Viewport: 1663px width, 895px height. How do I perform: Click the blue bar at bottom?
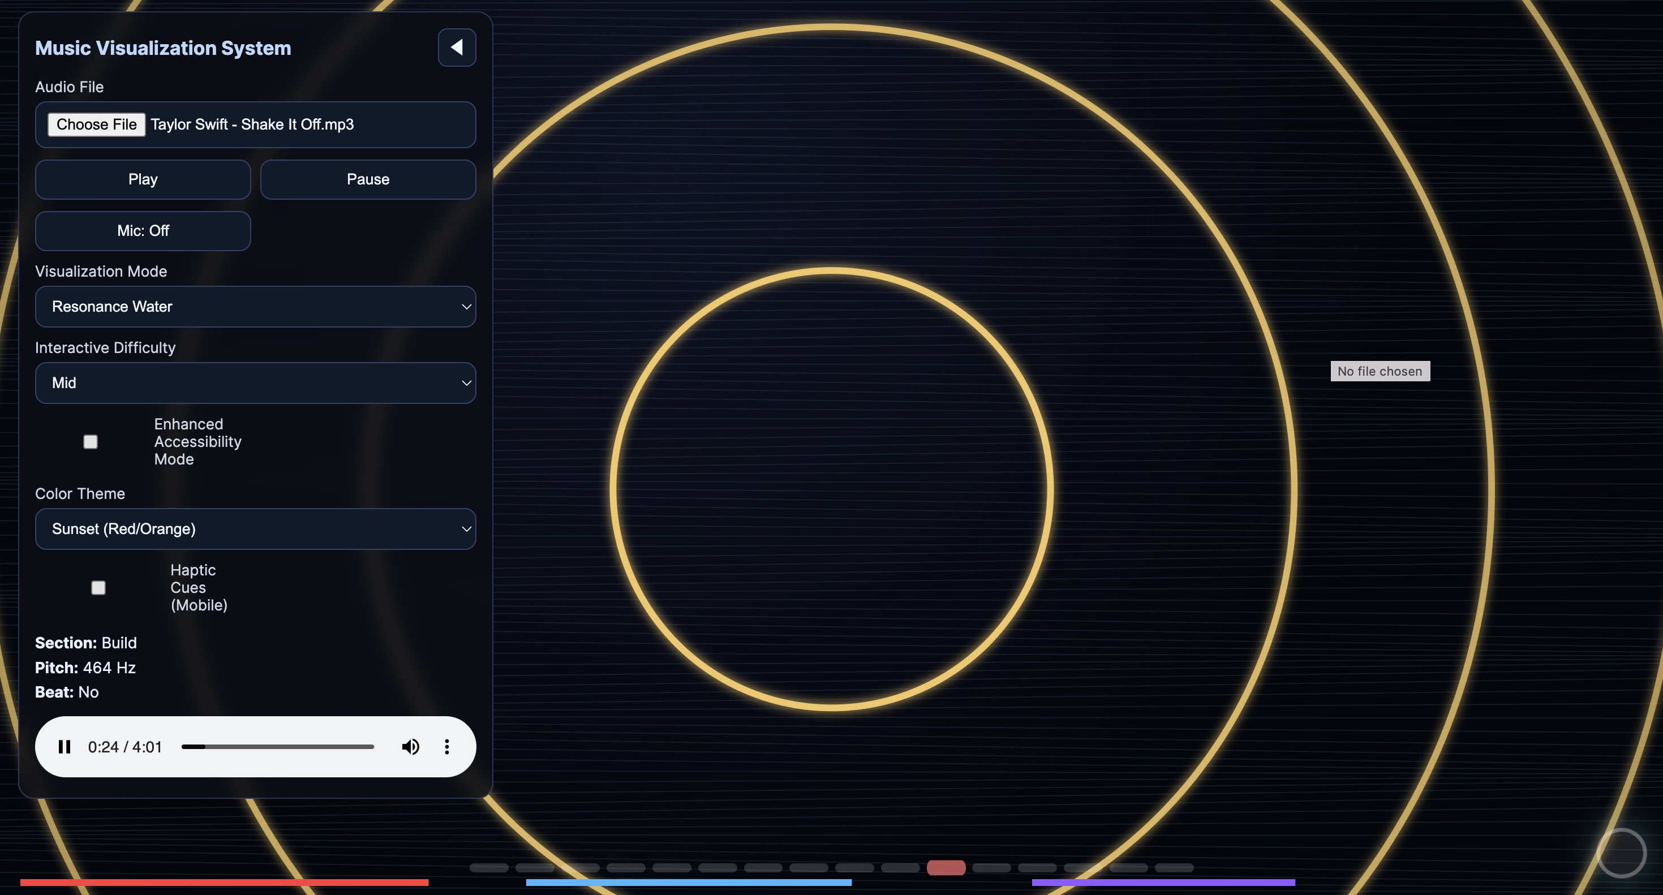(688, 882)
